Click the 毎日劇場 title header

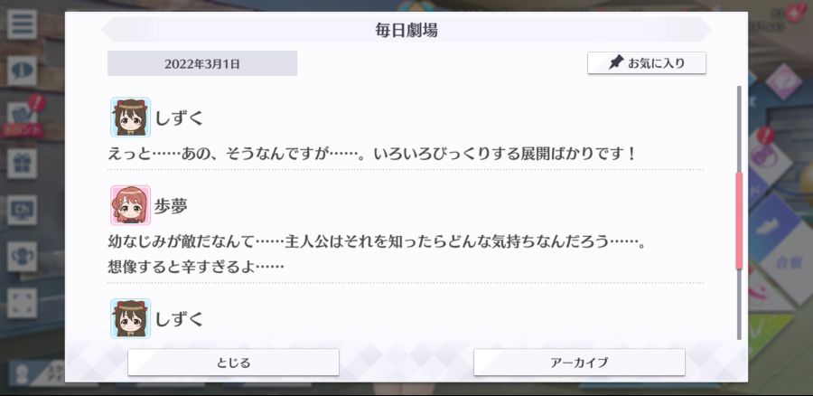tap(406, 30)
